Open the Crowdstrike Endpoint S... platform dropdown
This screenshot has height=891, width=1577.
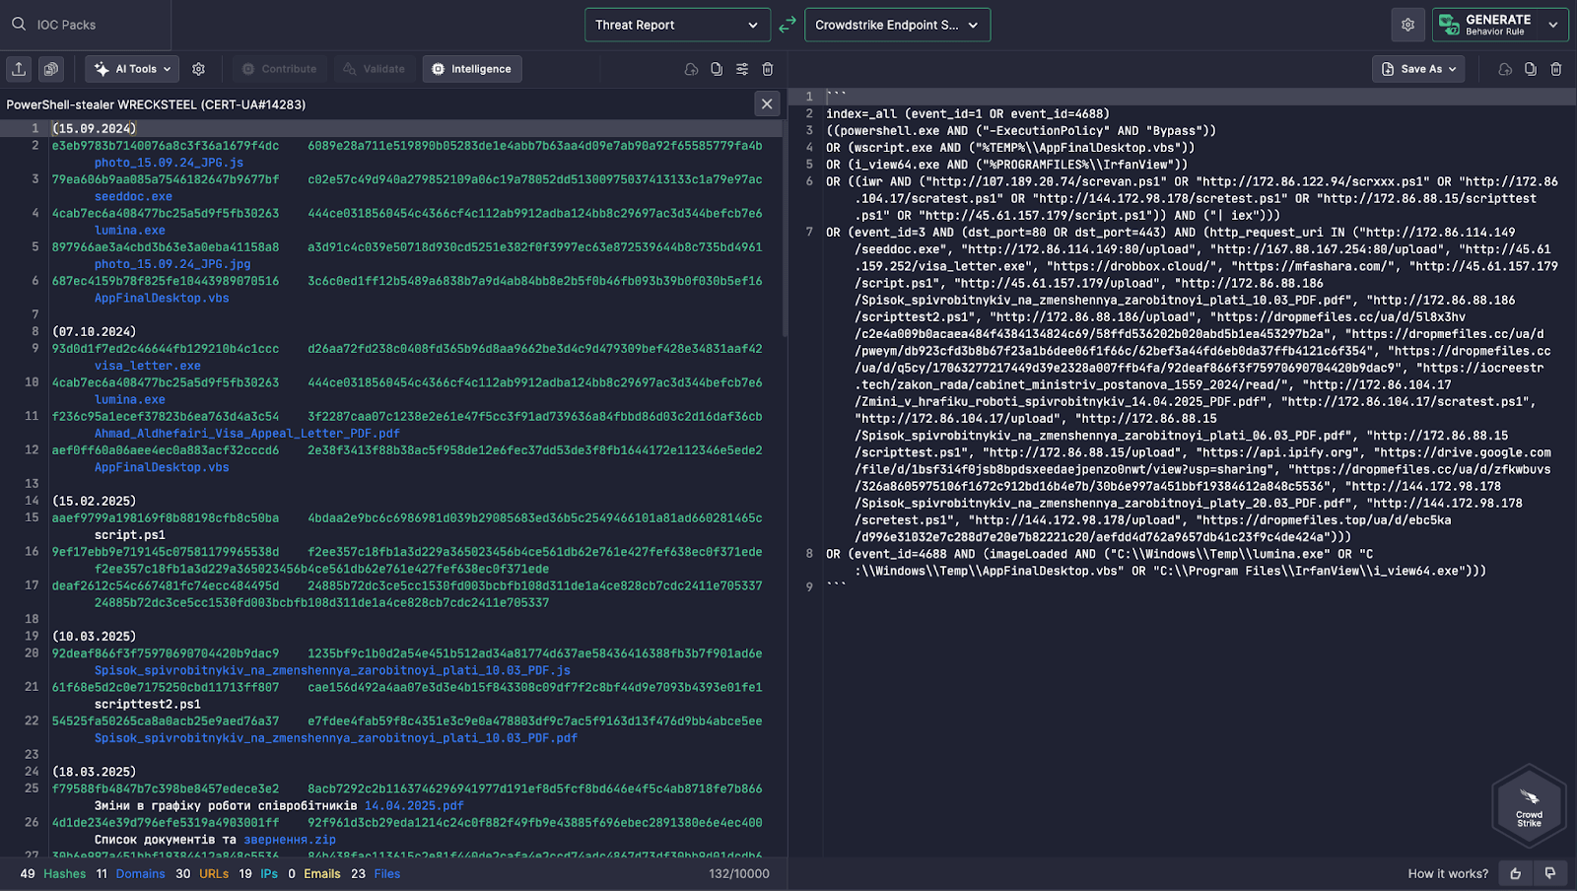click(x=897, y=25)
